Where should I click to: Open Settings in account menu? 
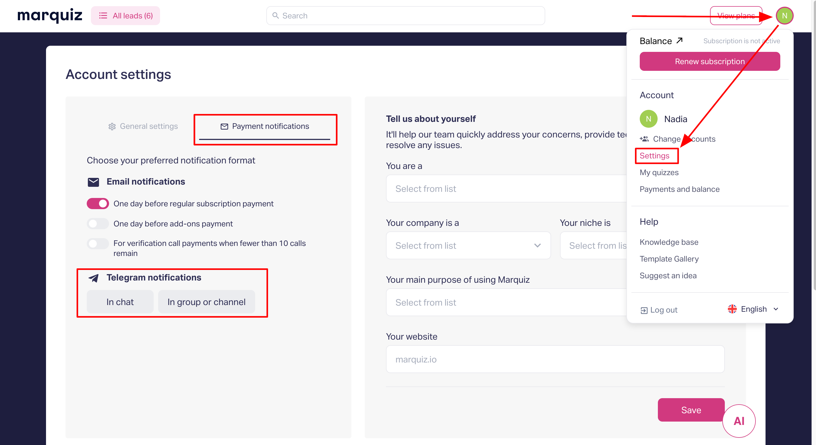click(655, 156)
